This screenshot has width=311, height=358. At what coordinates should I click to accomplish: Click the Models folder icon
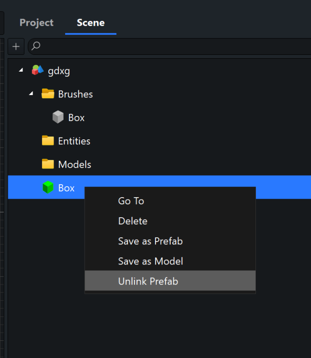tap(48, 164)
